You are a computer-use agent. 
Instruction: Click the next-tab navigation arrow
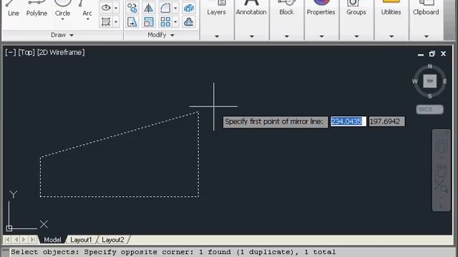click(x=24, y=240)
